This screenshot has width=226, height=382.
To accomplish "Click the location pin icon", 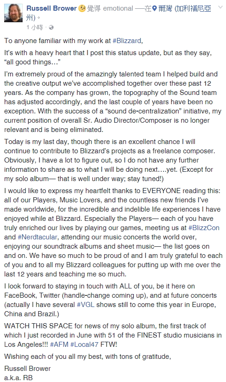I will (154, 9).
